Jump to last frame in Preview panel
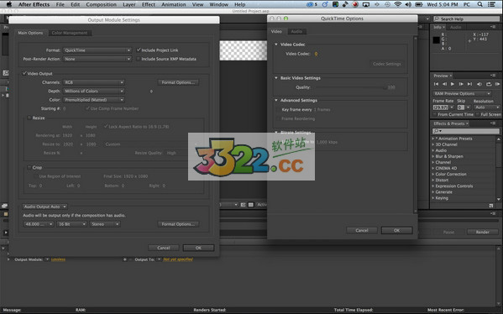 pos(469,84)
